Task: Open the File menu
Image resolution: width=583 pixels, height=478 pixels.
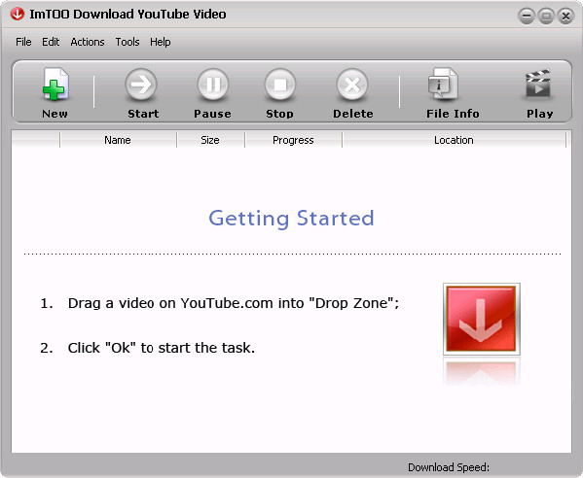Action: 23,42
